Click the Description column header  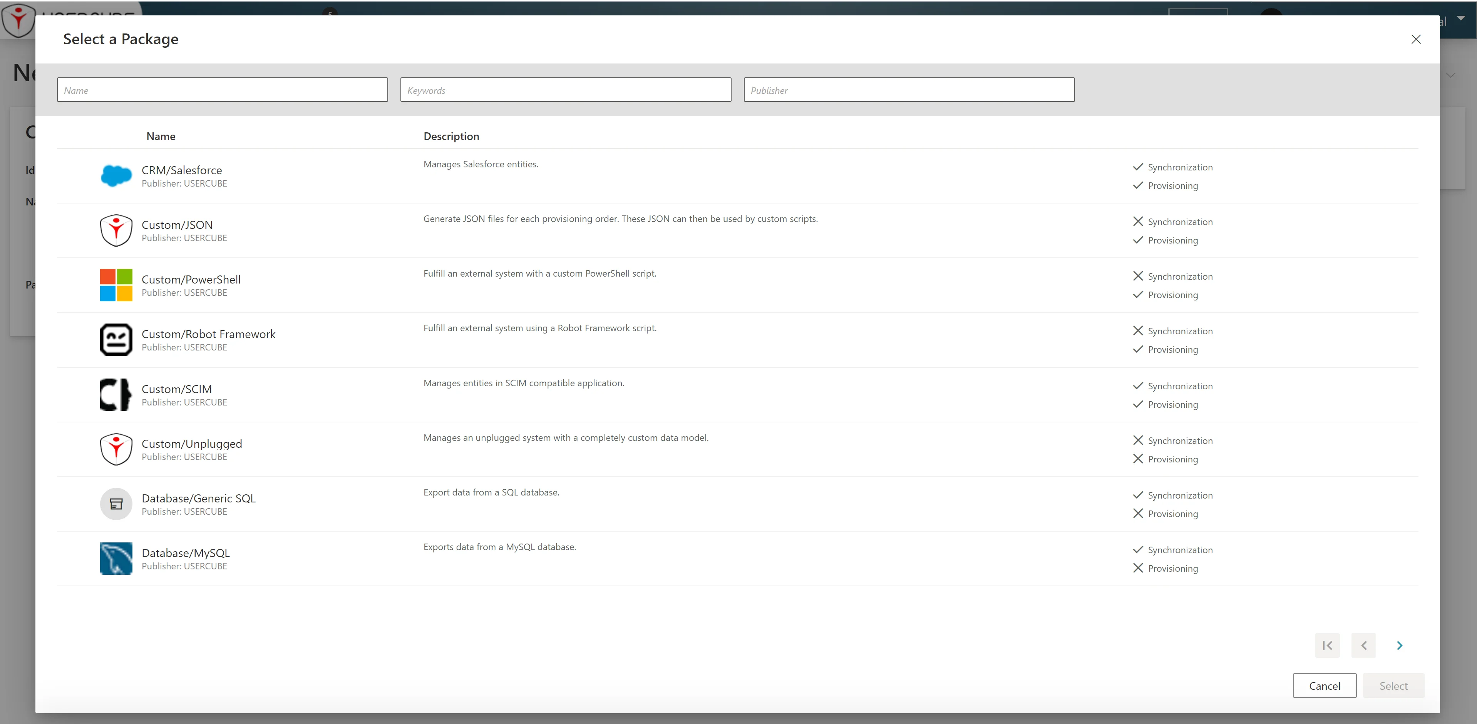tap(451, 136)
